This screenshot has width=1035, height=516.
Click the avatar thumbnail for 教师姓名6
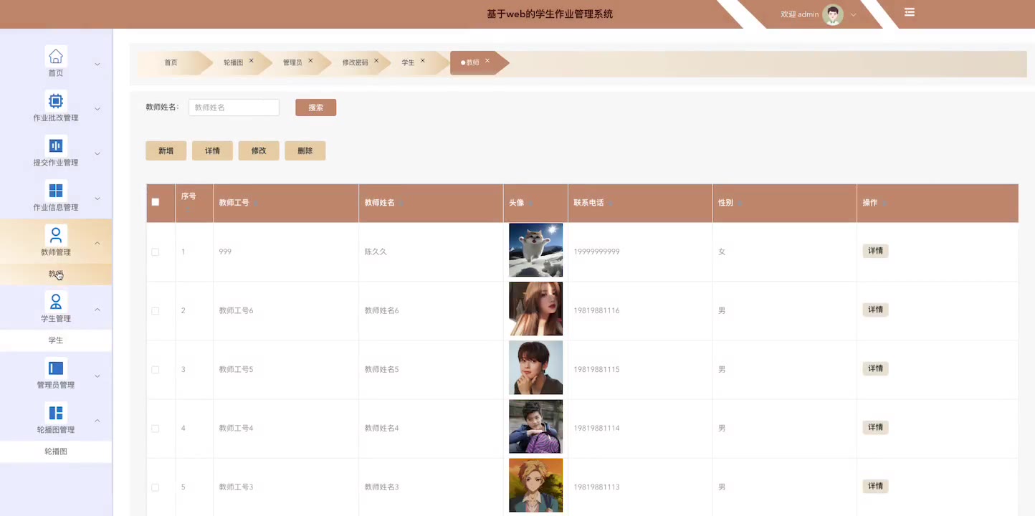tap(535, 309)
